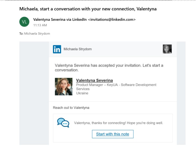Click the Start with this note button
196x155 pixels.
pyautogui.click(x=113, y=134)
